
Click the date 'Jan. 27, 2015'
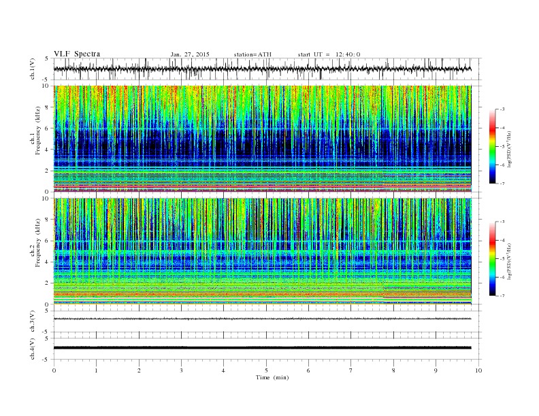coord(190,54)
